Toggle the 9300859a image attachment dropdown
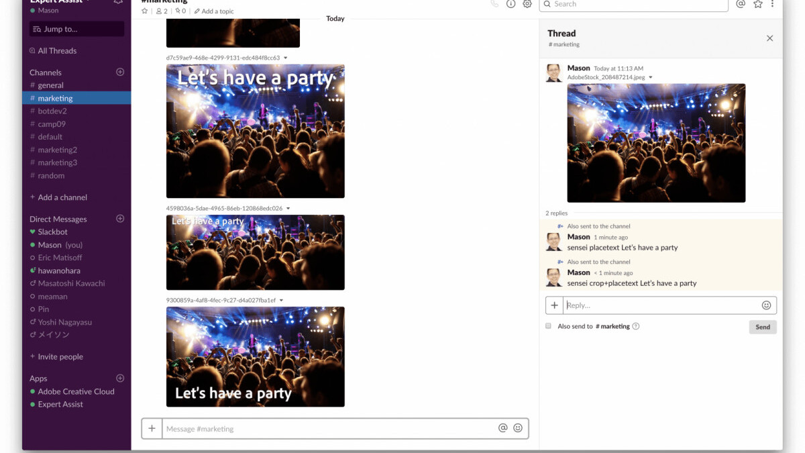The width and height of the screenshot is (805, 453). coord(281,301)
